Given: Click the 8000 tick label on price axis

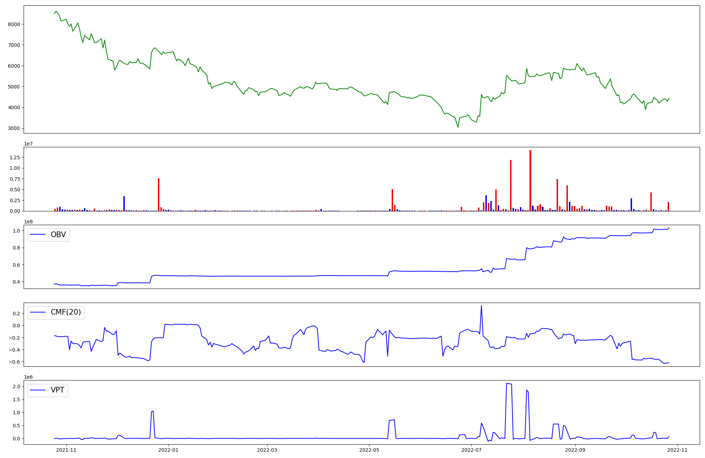Looking at the screenshot, I should tap(14, 24).
